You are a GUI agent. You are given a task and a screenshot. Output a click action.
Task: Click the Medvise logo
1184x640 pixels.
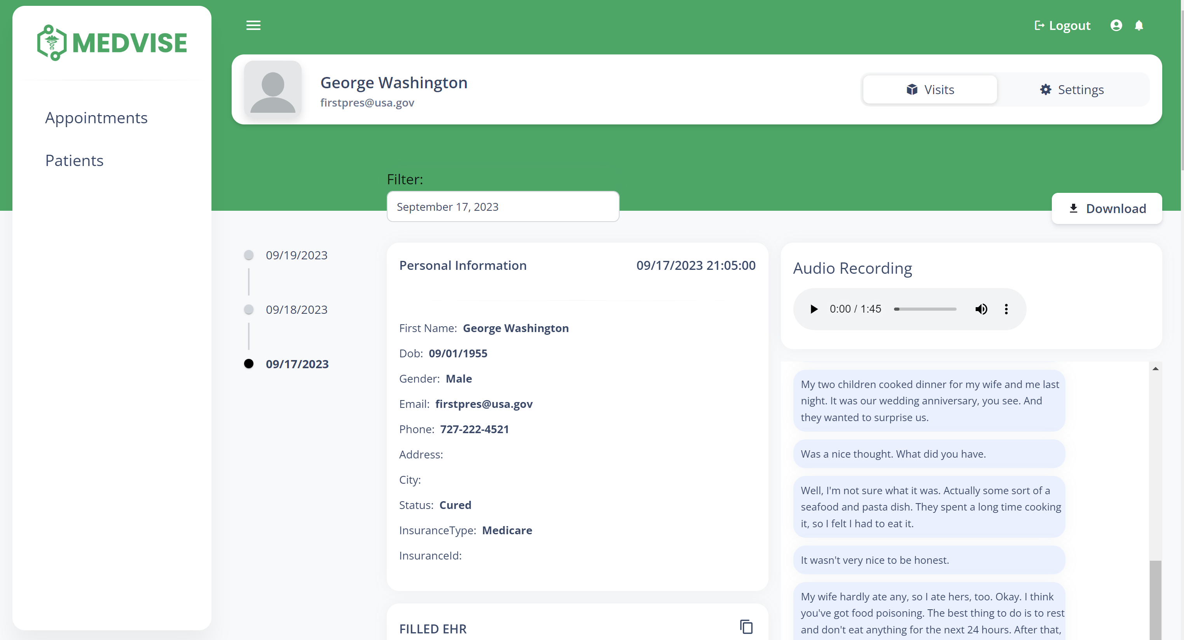(x=112, y=43)
